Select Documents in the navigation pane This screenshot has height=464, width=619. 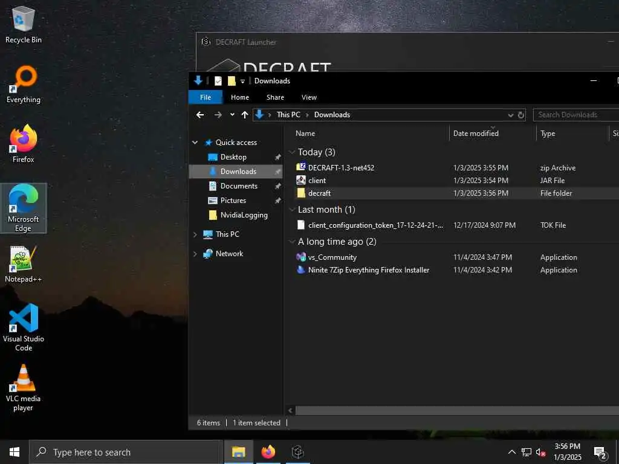[x=239, y=186]
